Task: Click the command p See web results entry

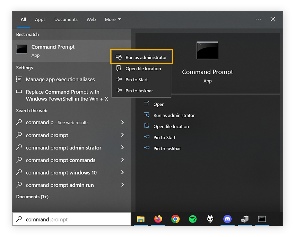Action: [x=58, y=122]
